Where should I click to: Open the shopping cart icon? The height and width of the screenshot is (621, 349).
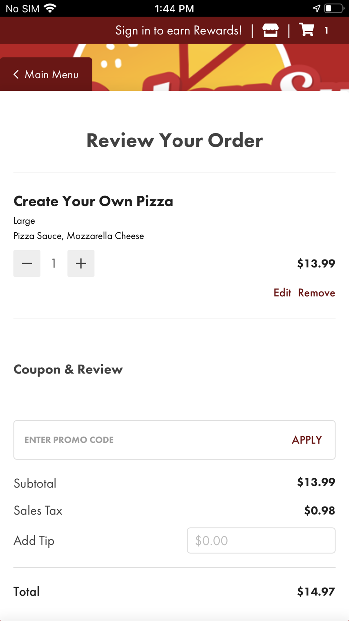point(307,30)
